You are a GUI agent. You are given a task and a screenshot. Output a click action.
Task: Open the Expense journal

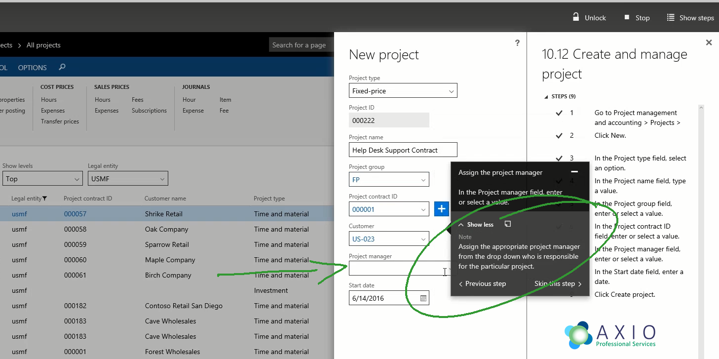[x=193, y=111]
